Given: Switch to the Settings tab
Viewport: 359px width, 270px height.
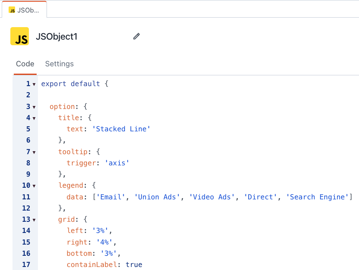Looking at the screenshot, I should (59, 64).
